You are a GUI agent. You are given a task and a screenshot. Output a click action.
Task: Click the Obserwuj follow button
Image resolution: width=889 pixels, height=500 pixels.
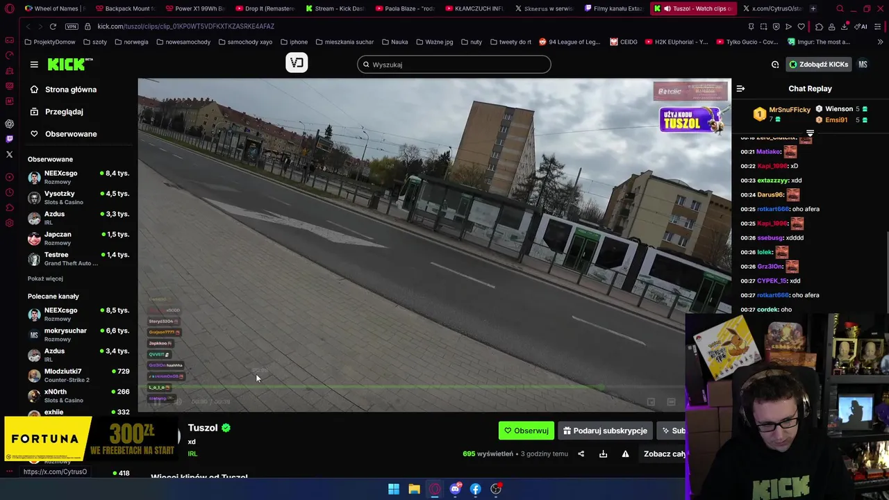coord(526,431)
